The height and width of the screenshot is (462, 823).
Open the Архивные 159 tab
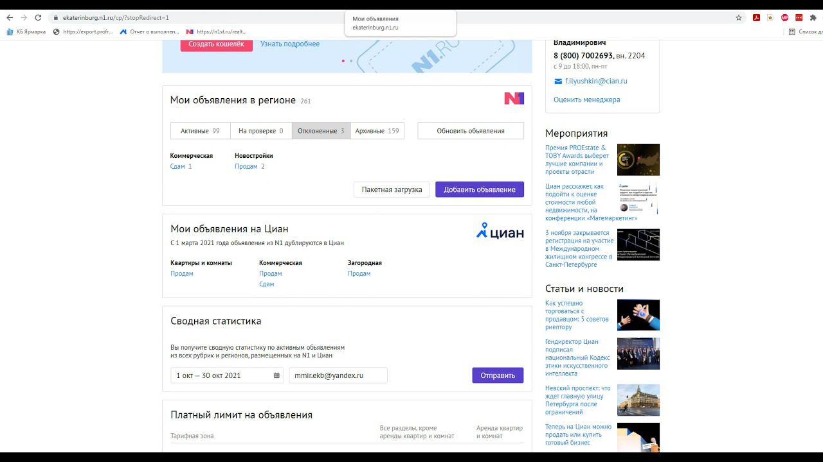click(x=377, y=131)
